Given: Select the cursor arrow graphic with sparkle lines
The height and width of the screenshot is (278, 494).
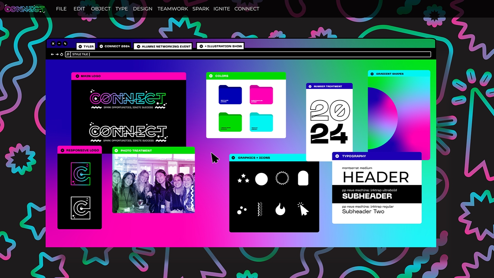Looking at the screenshot, I should 303,209.
